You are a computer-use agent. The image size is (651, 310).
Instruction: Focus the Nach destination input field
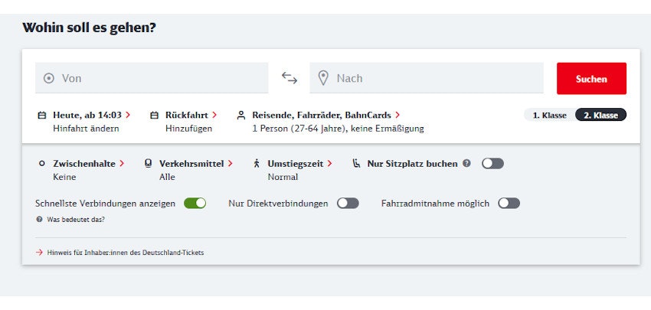pyautogui.click(x=427, y=78)
